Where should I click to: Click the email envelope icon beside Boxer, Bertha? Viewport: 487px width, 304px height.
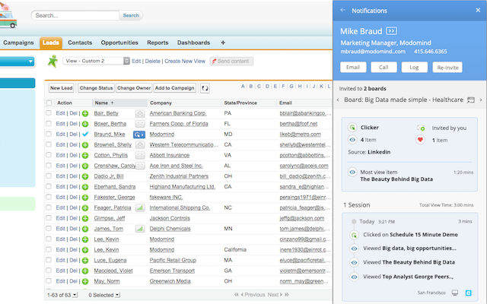point(140,123)
